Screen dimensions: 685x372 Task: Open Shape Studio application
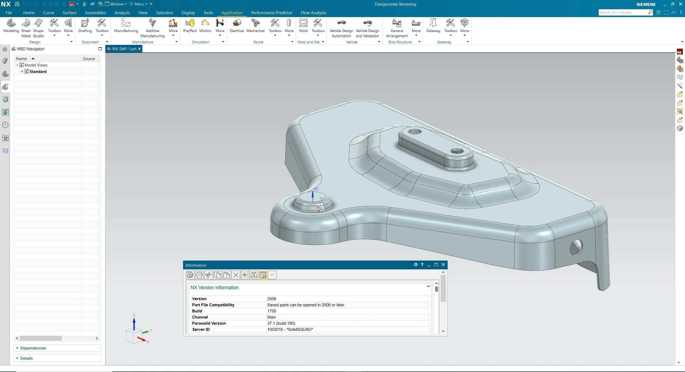coord(38,28)
